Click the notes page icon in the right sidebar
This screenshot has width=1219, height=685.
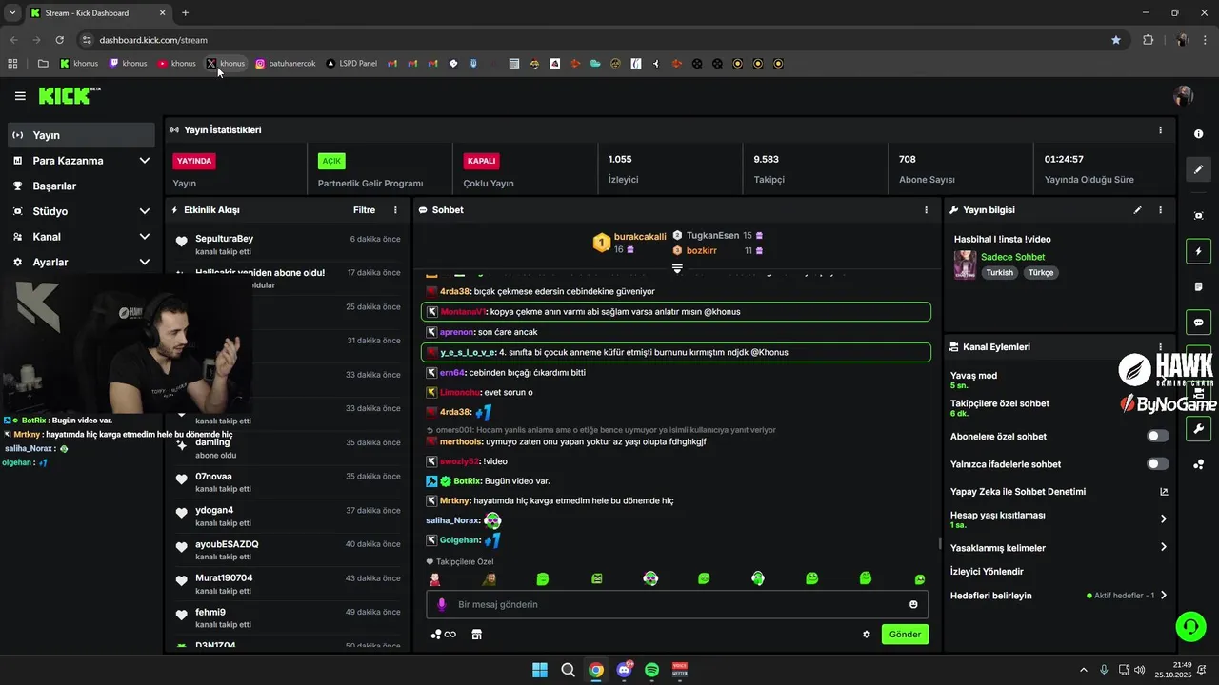tap(1198, 287)
